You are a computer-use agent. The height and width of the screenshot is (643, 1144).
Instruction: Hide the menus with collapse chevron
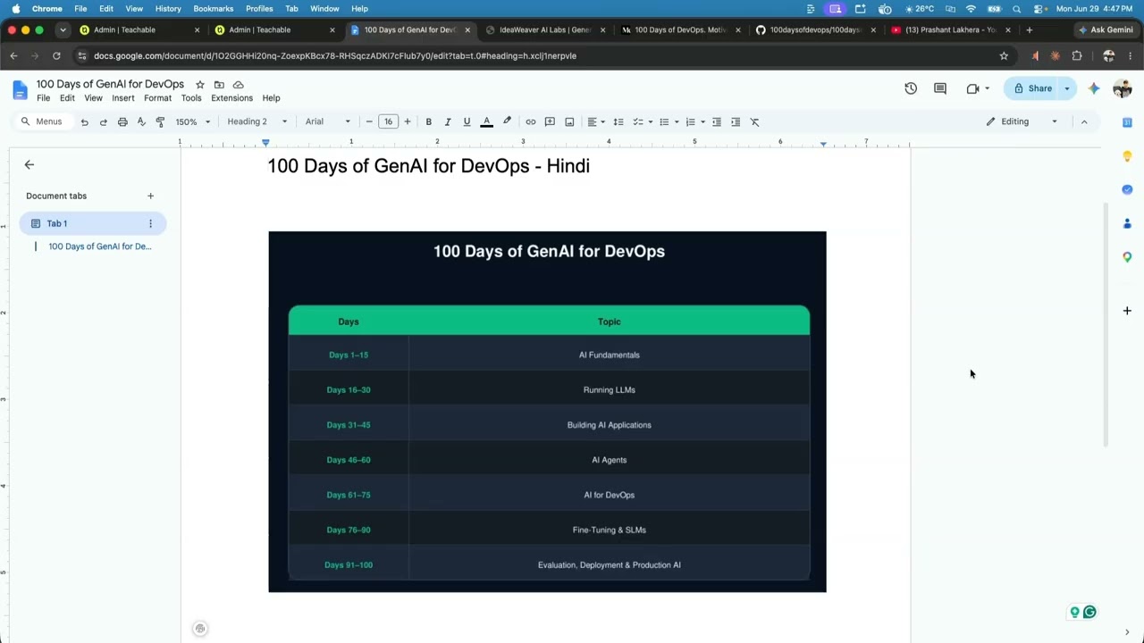point(1084,121)
